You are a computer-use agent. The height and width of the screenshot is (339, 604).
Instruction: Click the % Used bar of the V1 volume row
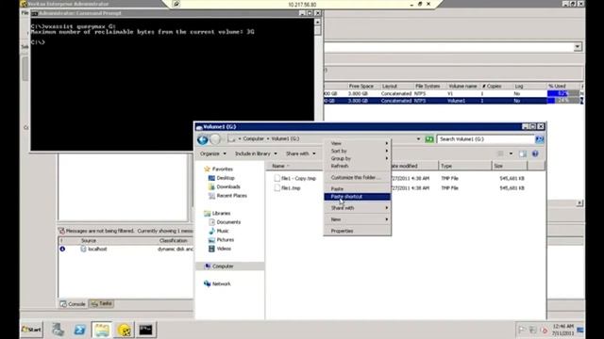(x=562, y=93)
